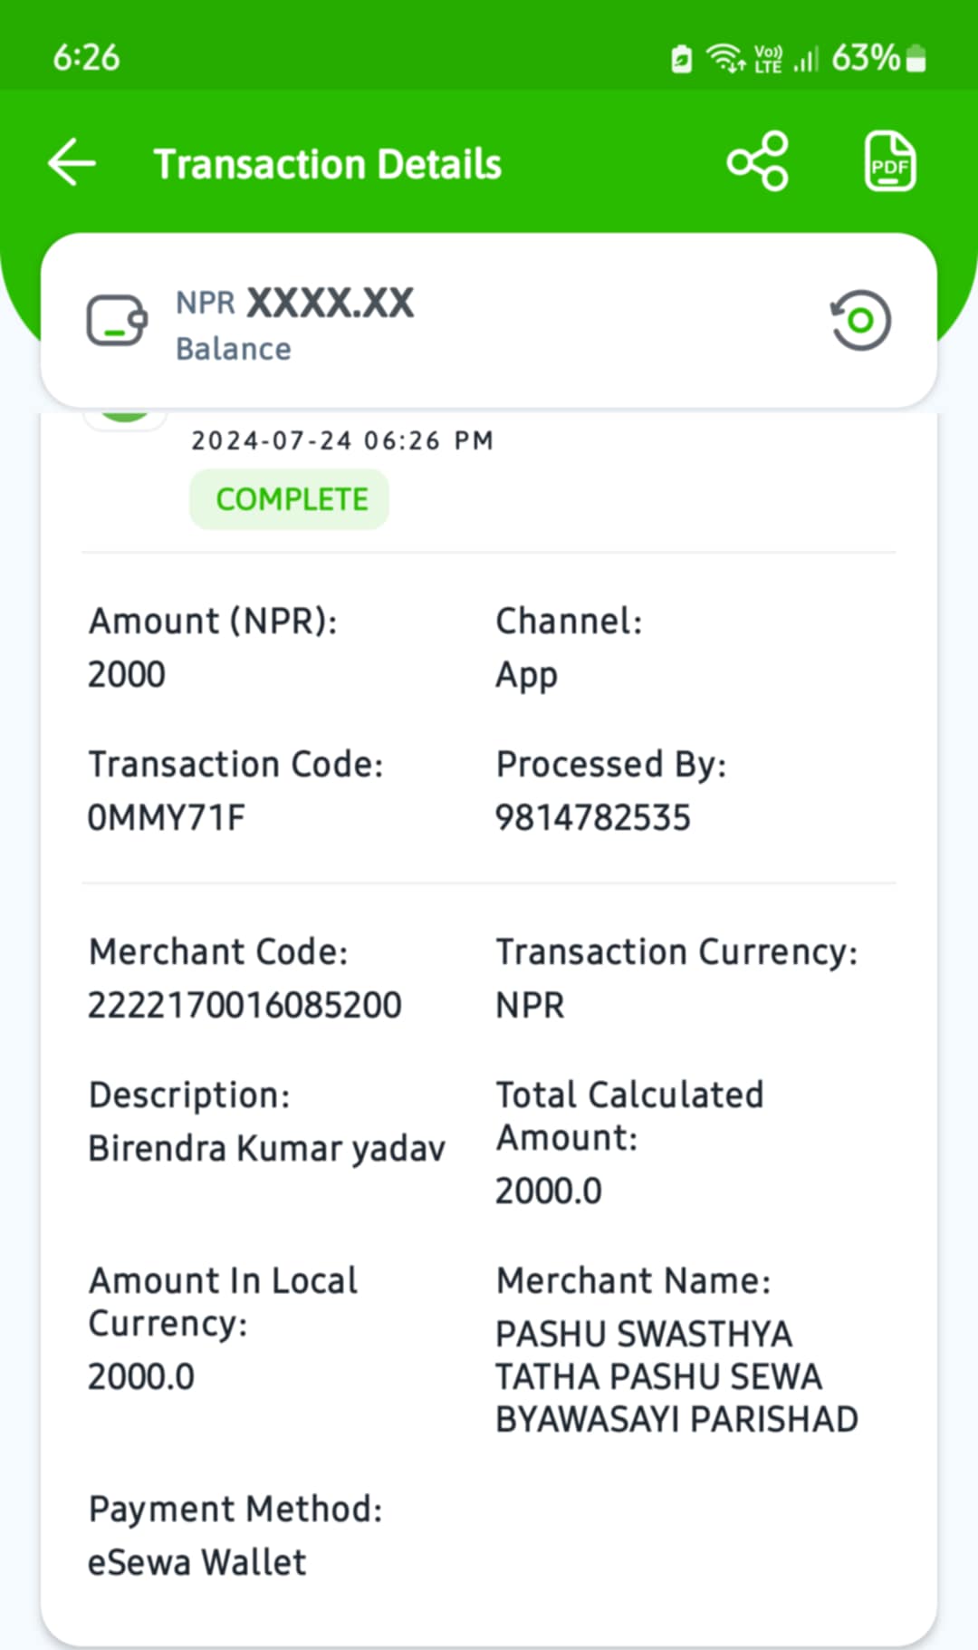978x1650 pixels.
Task: Tap the wallet icon beside Balance
Action: click(x=117, y=321)
